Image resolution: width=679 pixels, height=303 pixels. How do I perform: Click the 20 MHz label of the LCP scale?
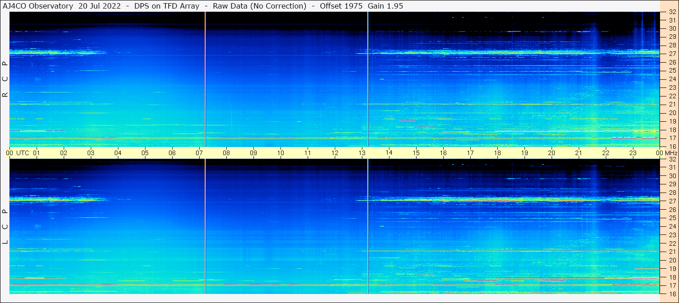coord(672,260)
